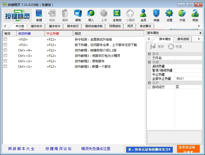Click the 全有效 (All valid) icon
Screen dimensions: 205x155
(x=117, y=15)
